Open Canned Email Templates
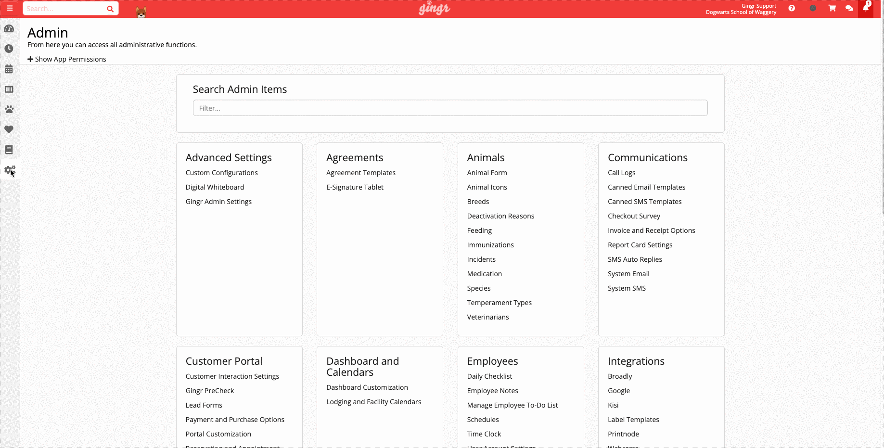 pos(647,187)
